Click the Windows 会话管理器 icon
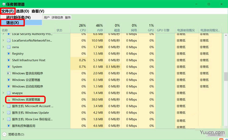 click(9, 80)
